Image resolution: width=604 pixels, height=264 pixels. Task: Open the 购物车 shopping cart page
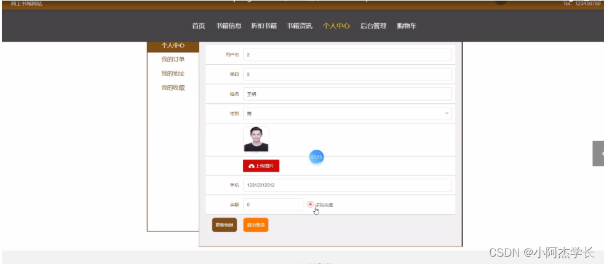(407, 26)
